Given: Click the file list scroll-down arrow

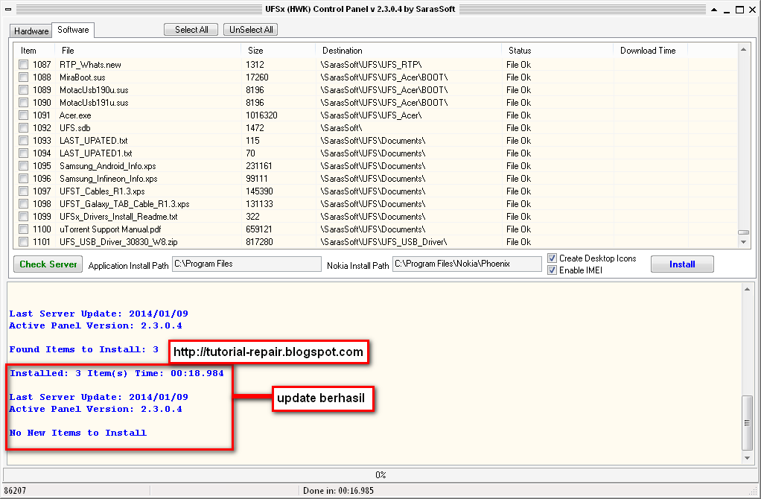Looking at the screenshot, I should tap(744, 242).
